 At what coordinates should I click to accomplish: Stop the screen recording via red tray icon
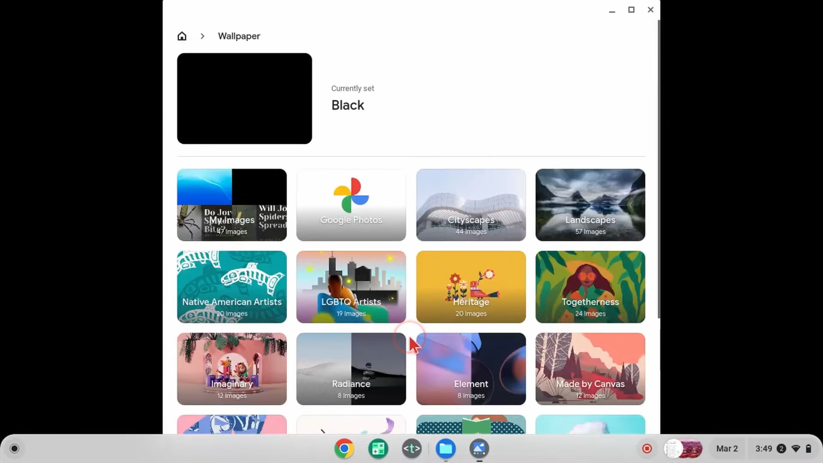coord(646,448)
